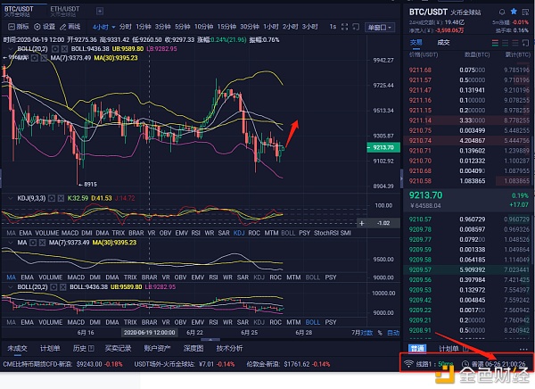
Task: Open MA settings icon on main chart
Action: pyautogui.click(x=35, y=58)
